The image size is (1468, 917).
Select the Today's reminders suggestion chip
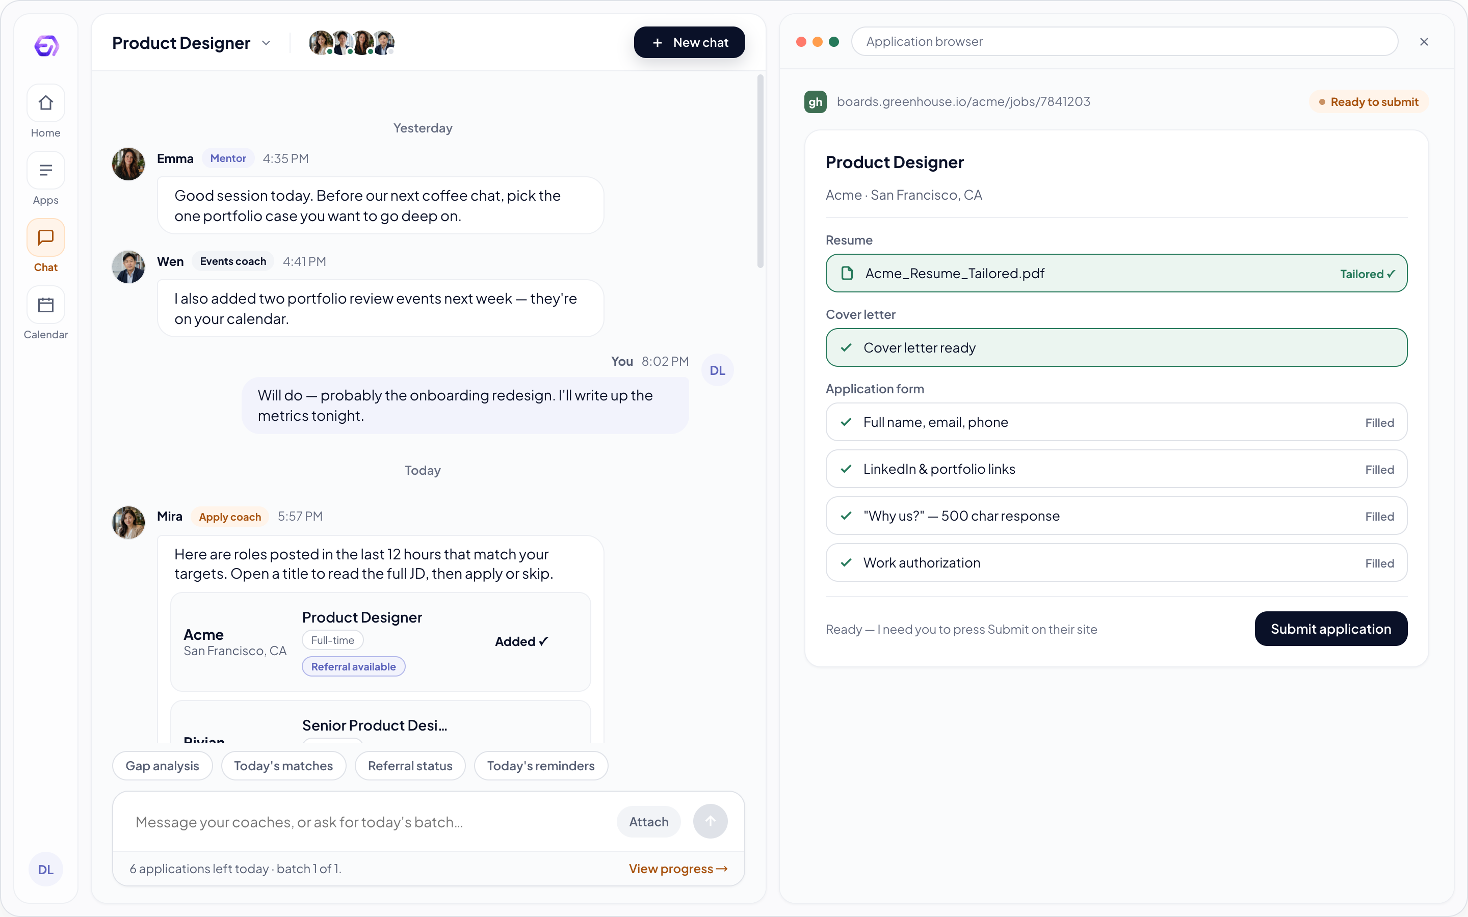[540, 766]
